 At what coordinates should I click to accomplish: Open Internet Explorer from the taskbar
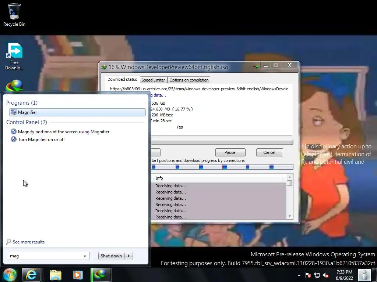pos(31,275)
